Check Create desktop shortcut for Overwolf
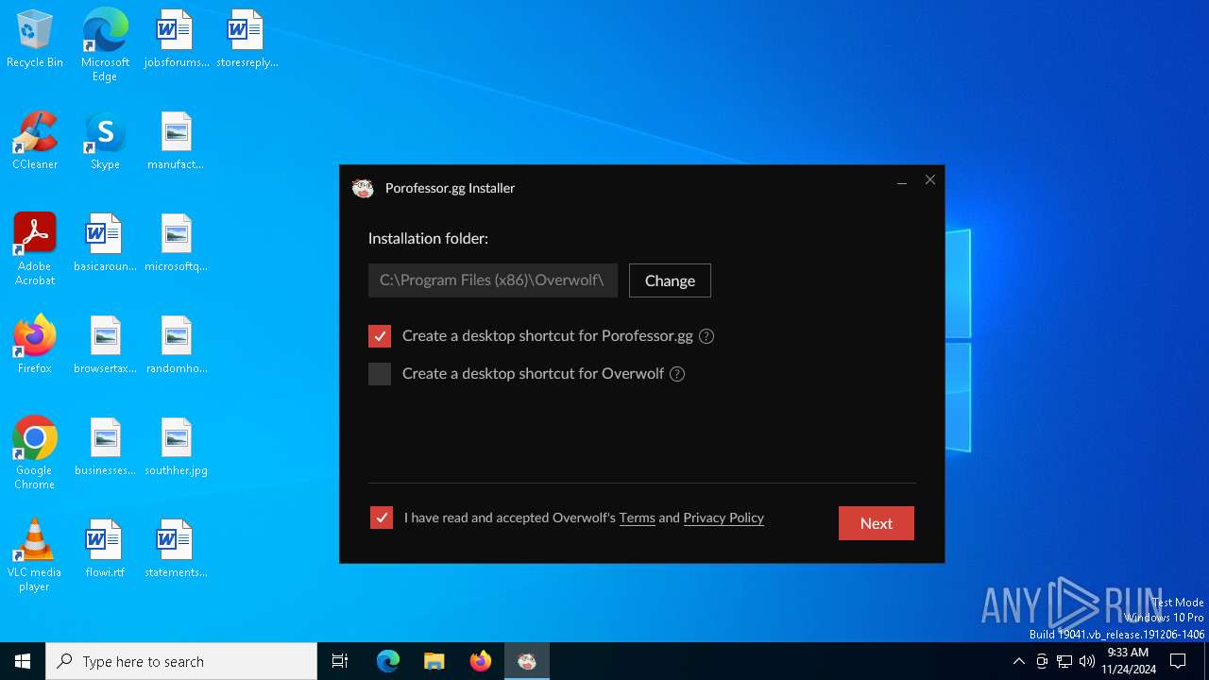1209x680 pixels. (x=380, y=374)
